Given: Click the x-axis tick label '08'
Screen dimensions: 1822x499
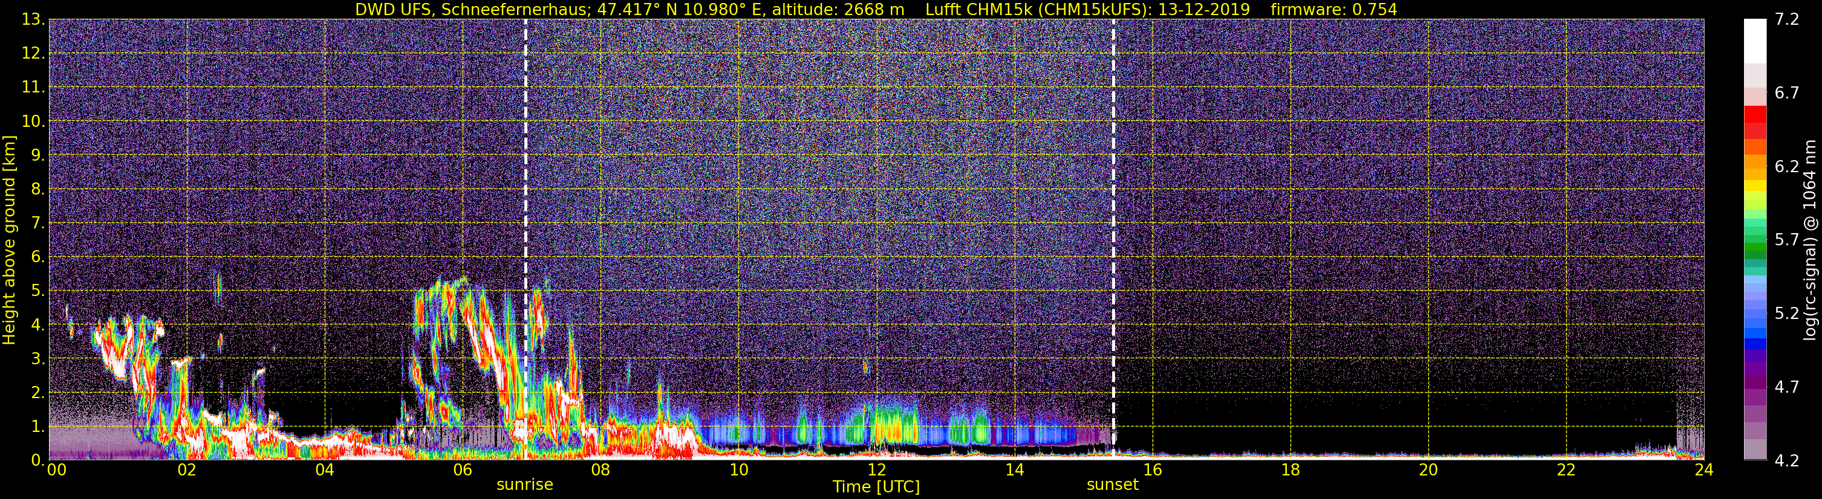Looking at the screenshot, I should 600,470.
